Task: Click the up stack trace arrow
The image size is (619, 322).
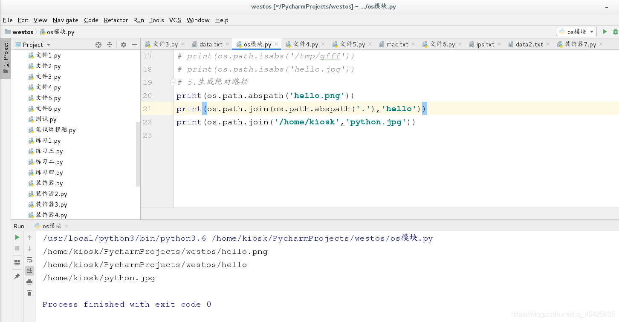Action: 29,238
